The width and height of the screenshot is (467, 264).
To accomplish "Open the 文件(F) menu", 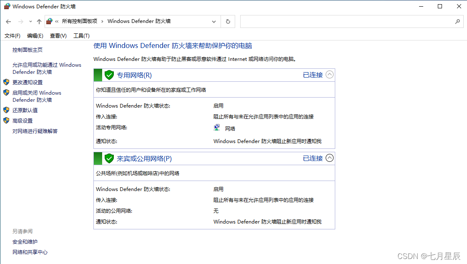I will 12,36.
